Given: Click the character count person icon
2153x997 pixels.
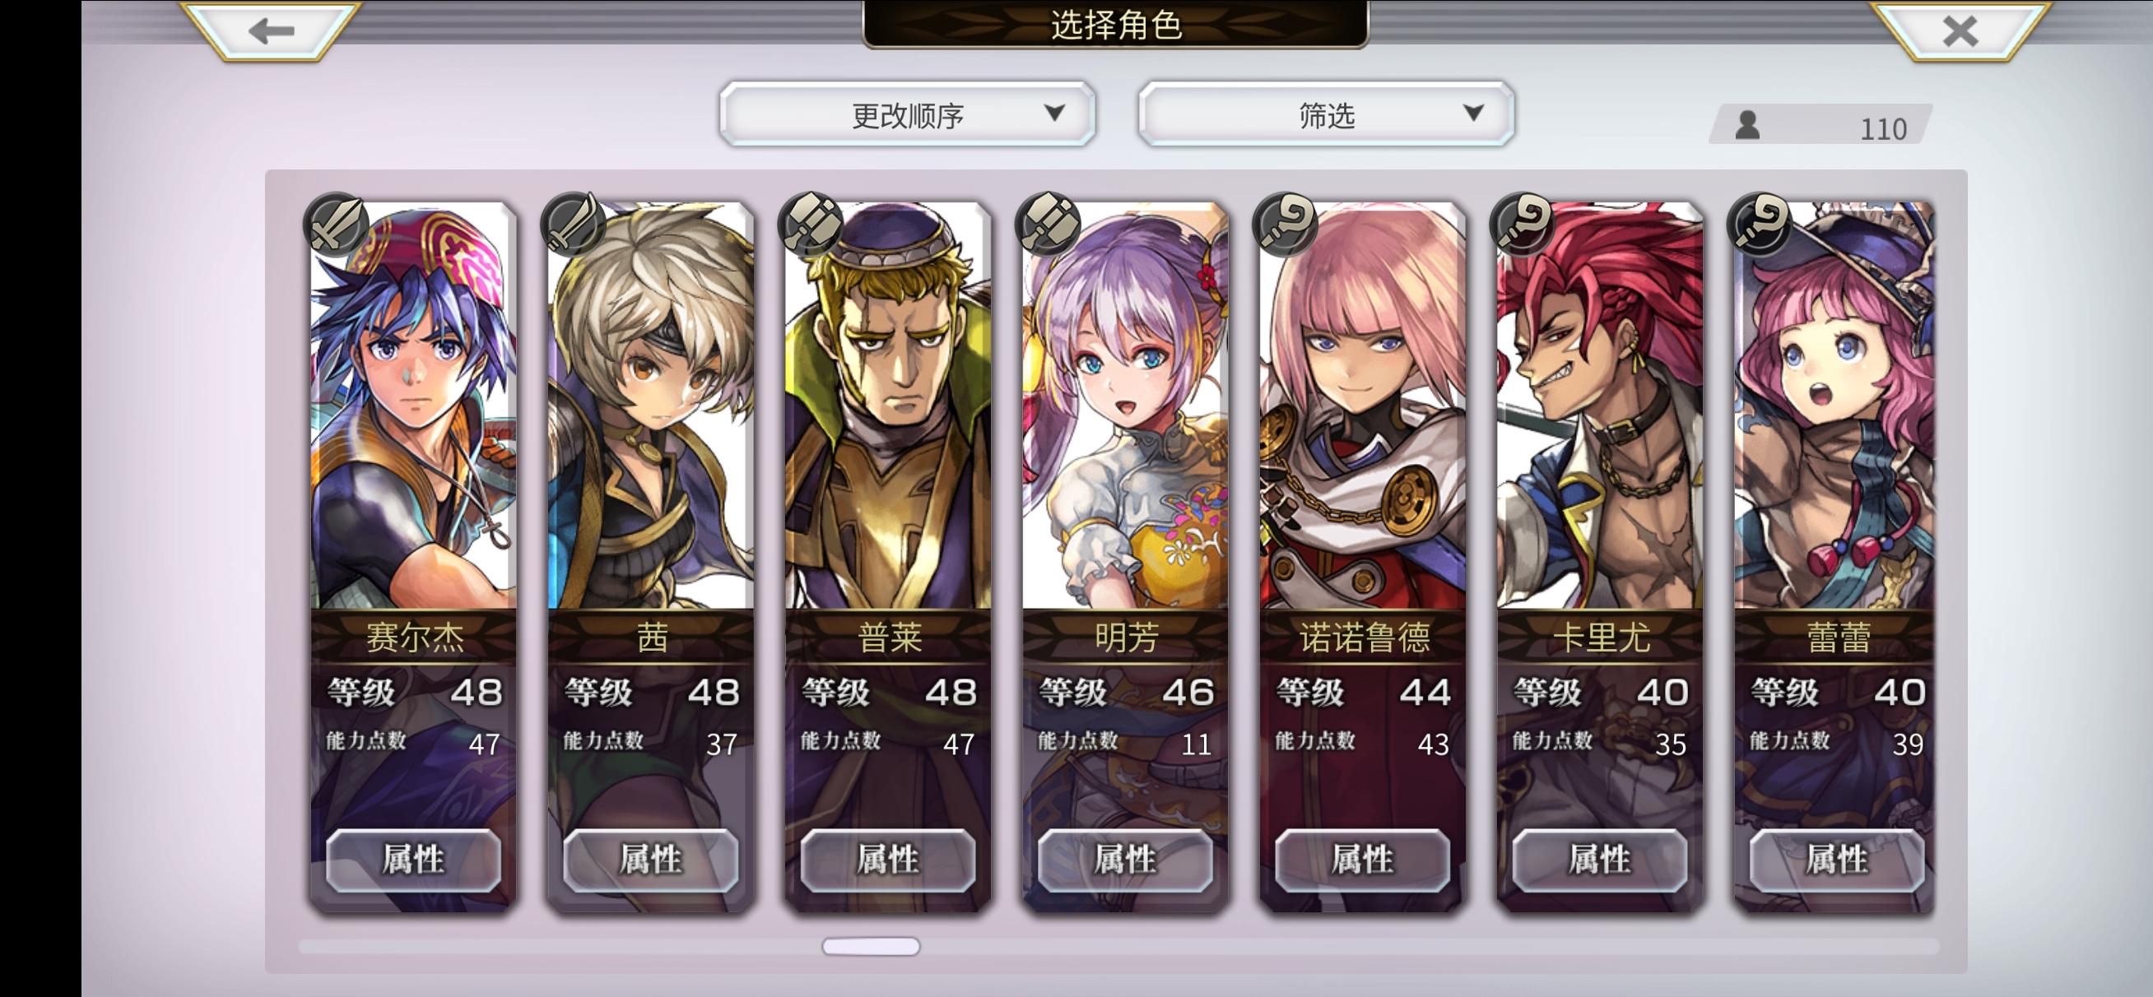Looking at the screenshot, I should click(1747, 125).
